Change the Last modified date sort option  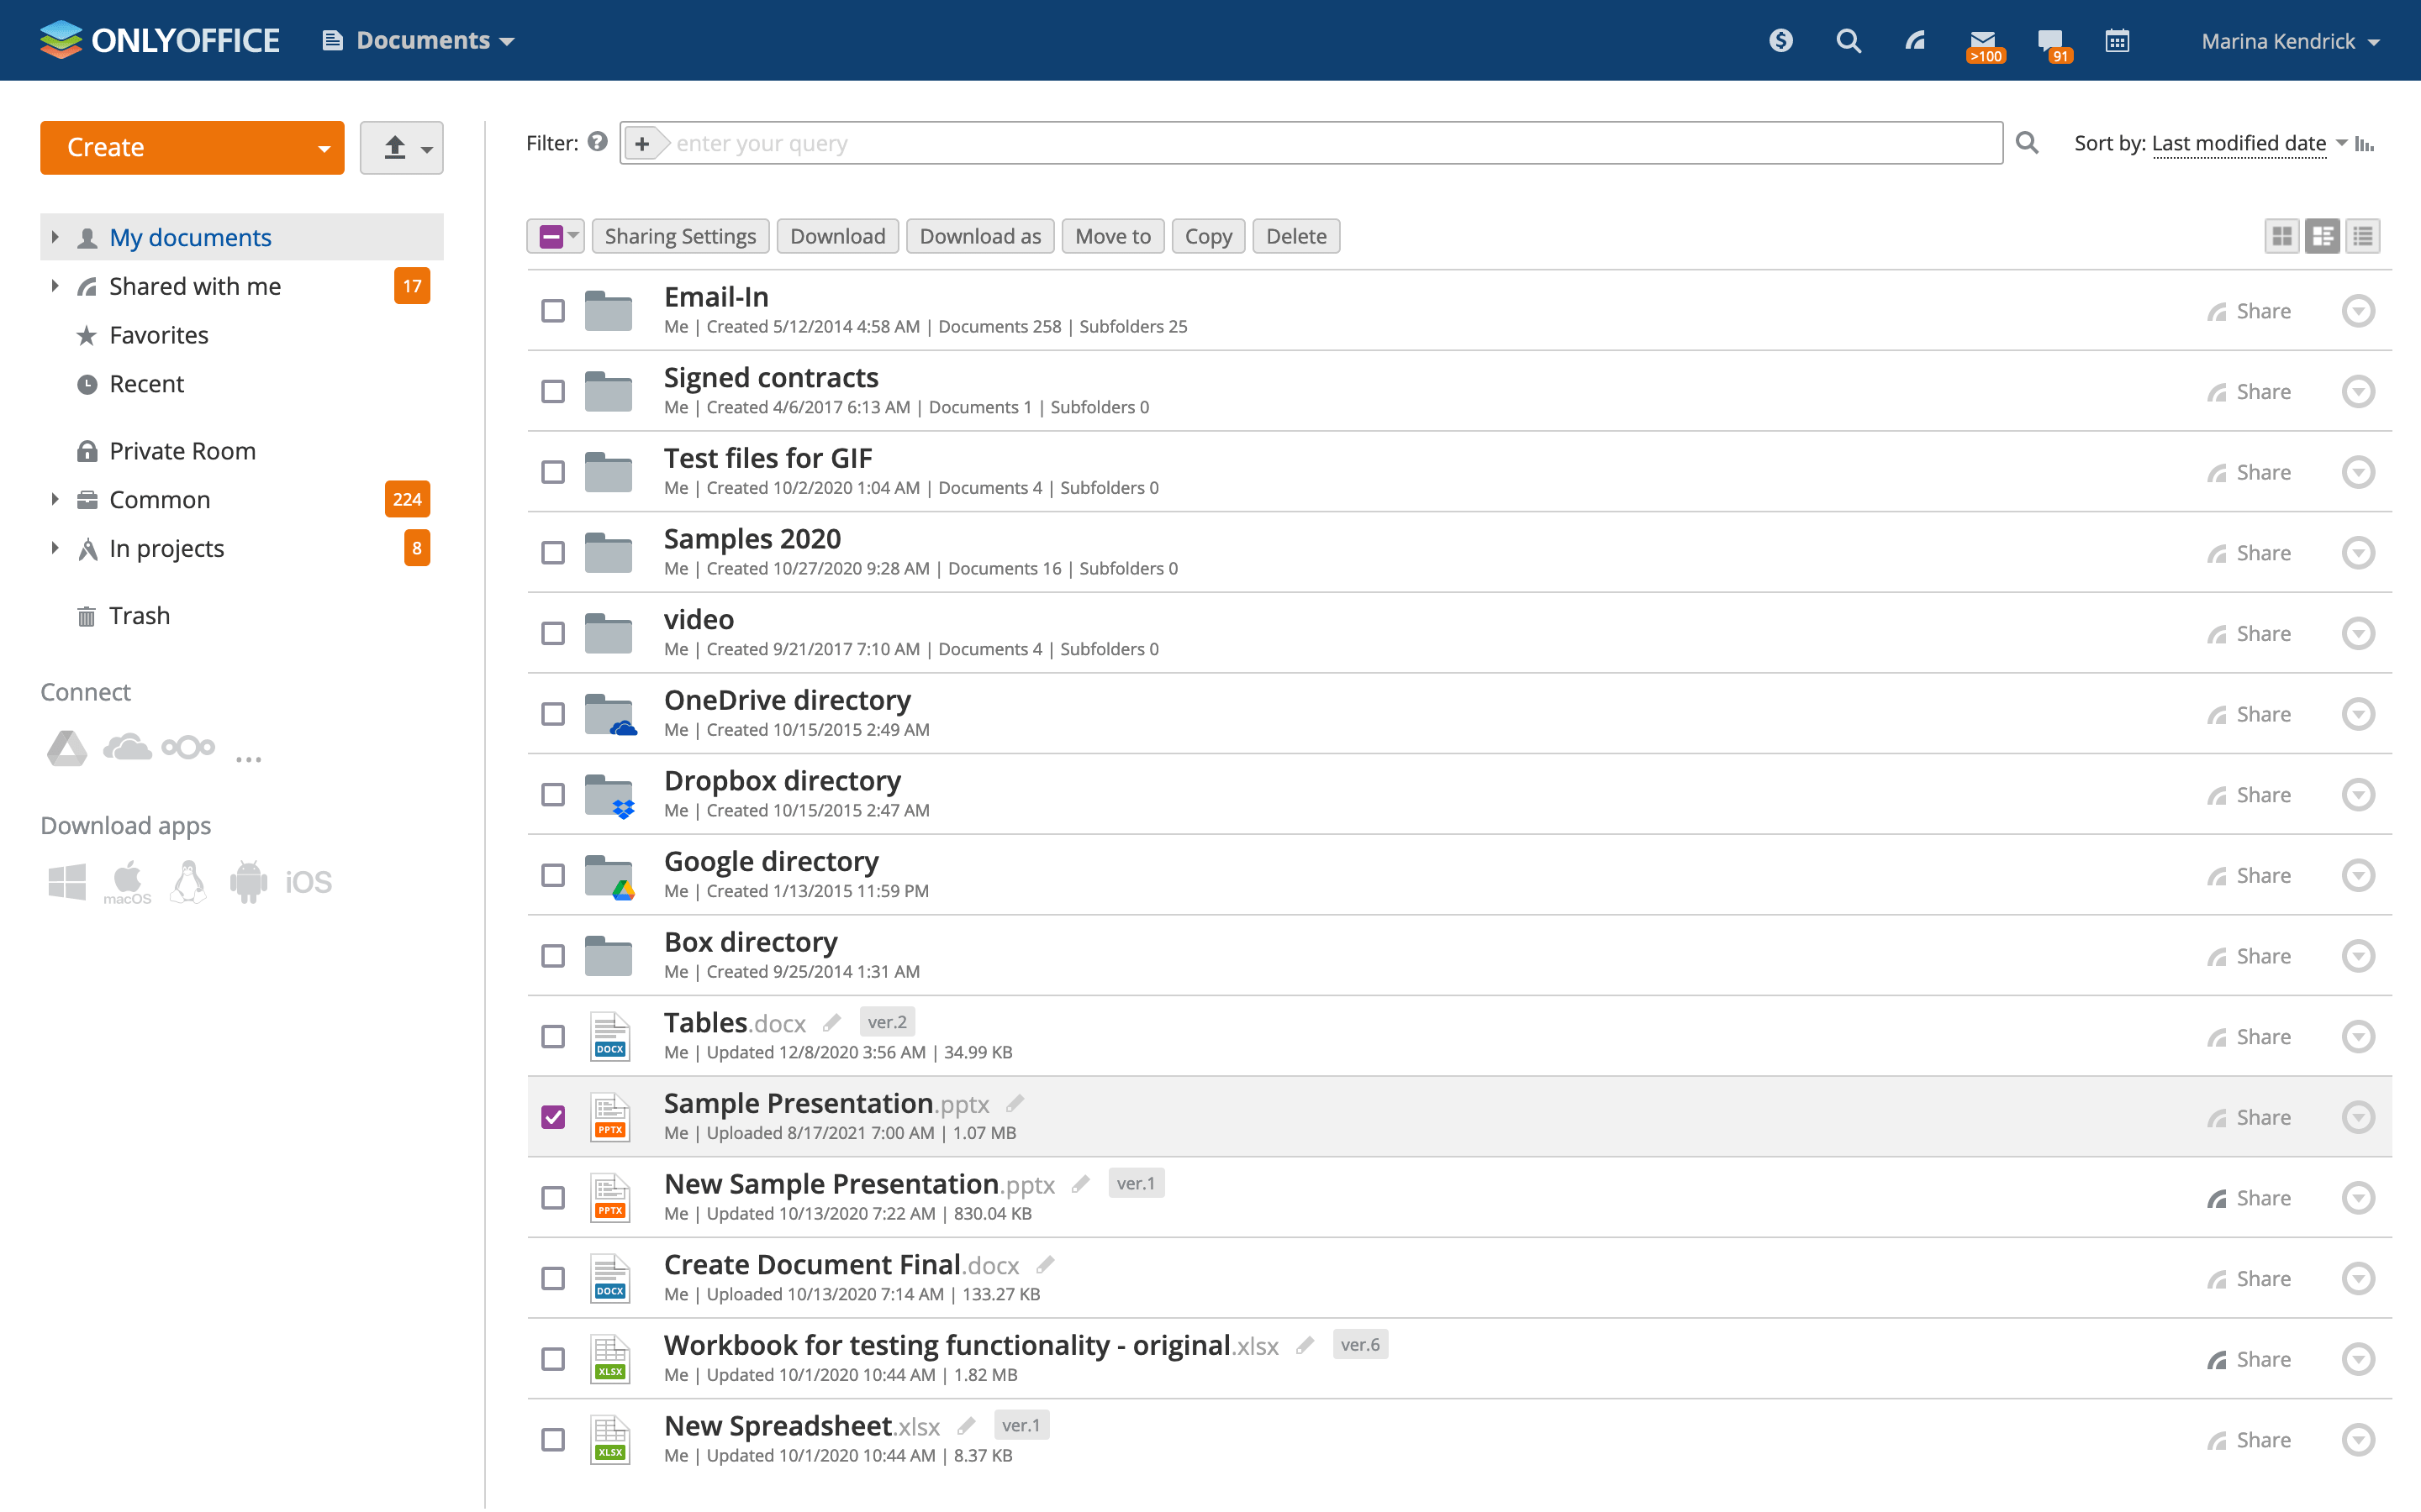[2239, 143]
